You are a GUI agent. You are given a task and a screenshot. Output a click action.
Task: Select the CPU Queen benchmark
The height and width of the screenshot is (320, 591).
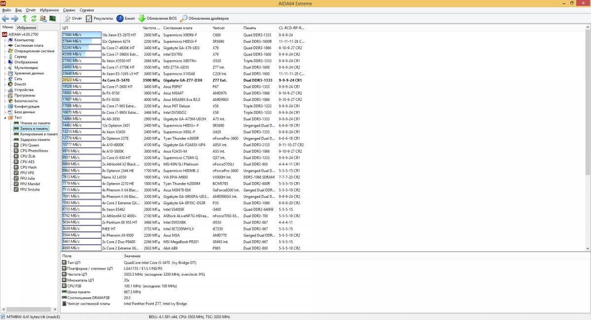tap(30, 145)
